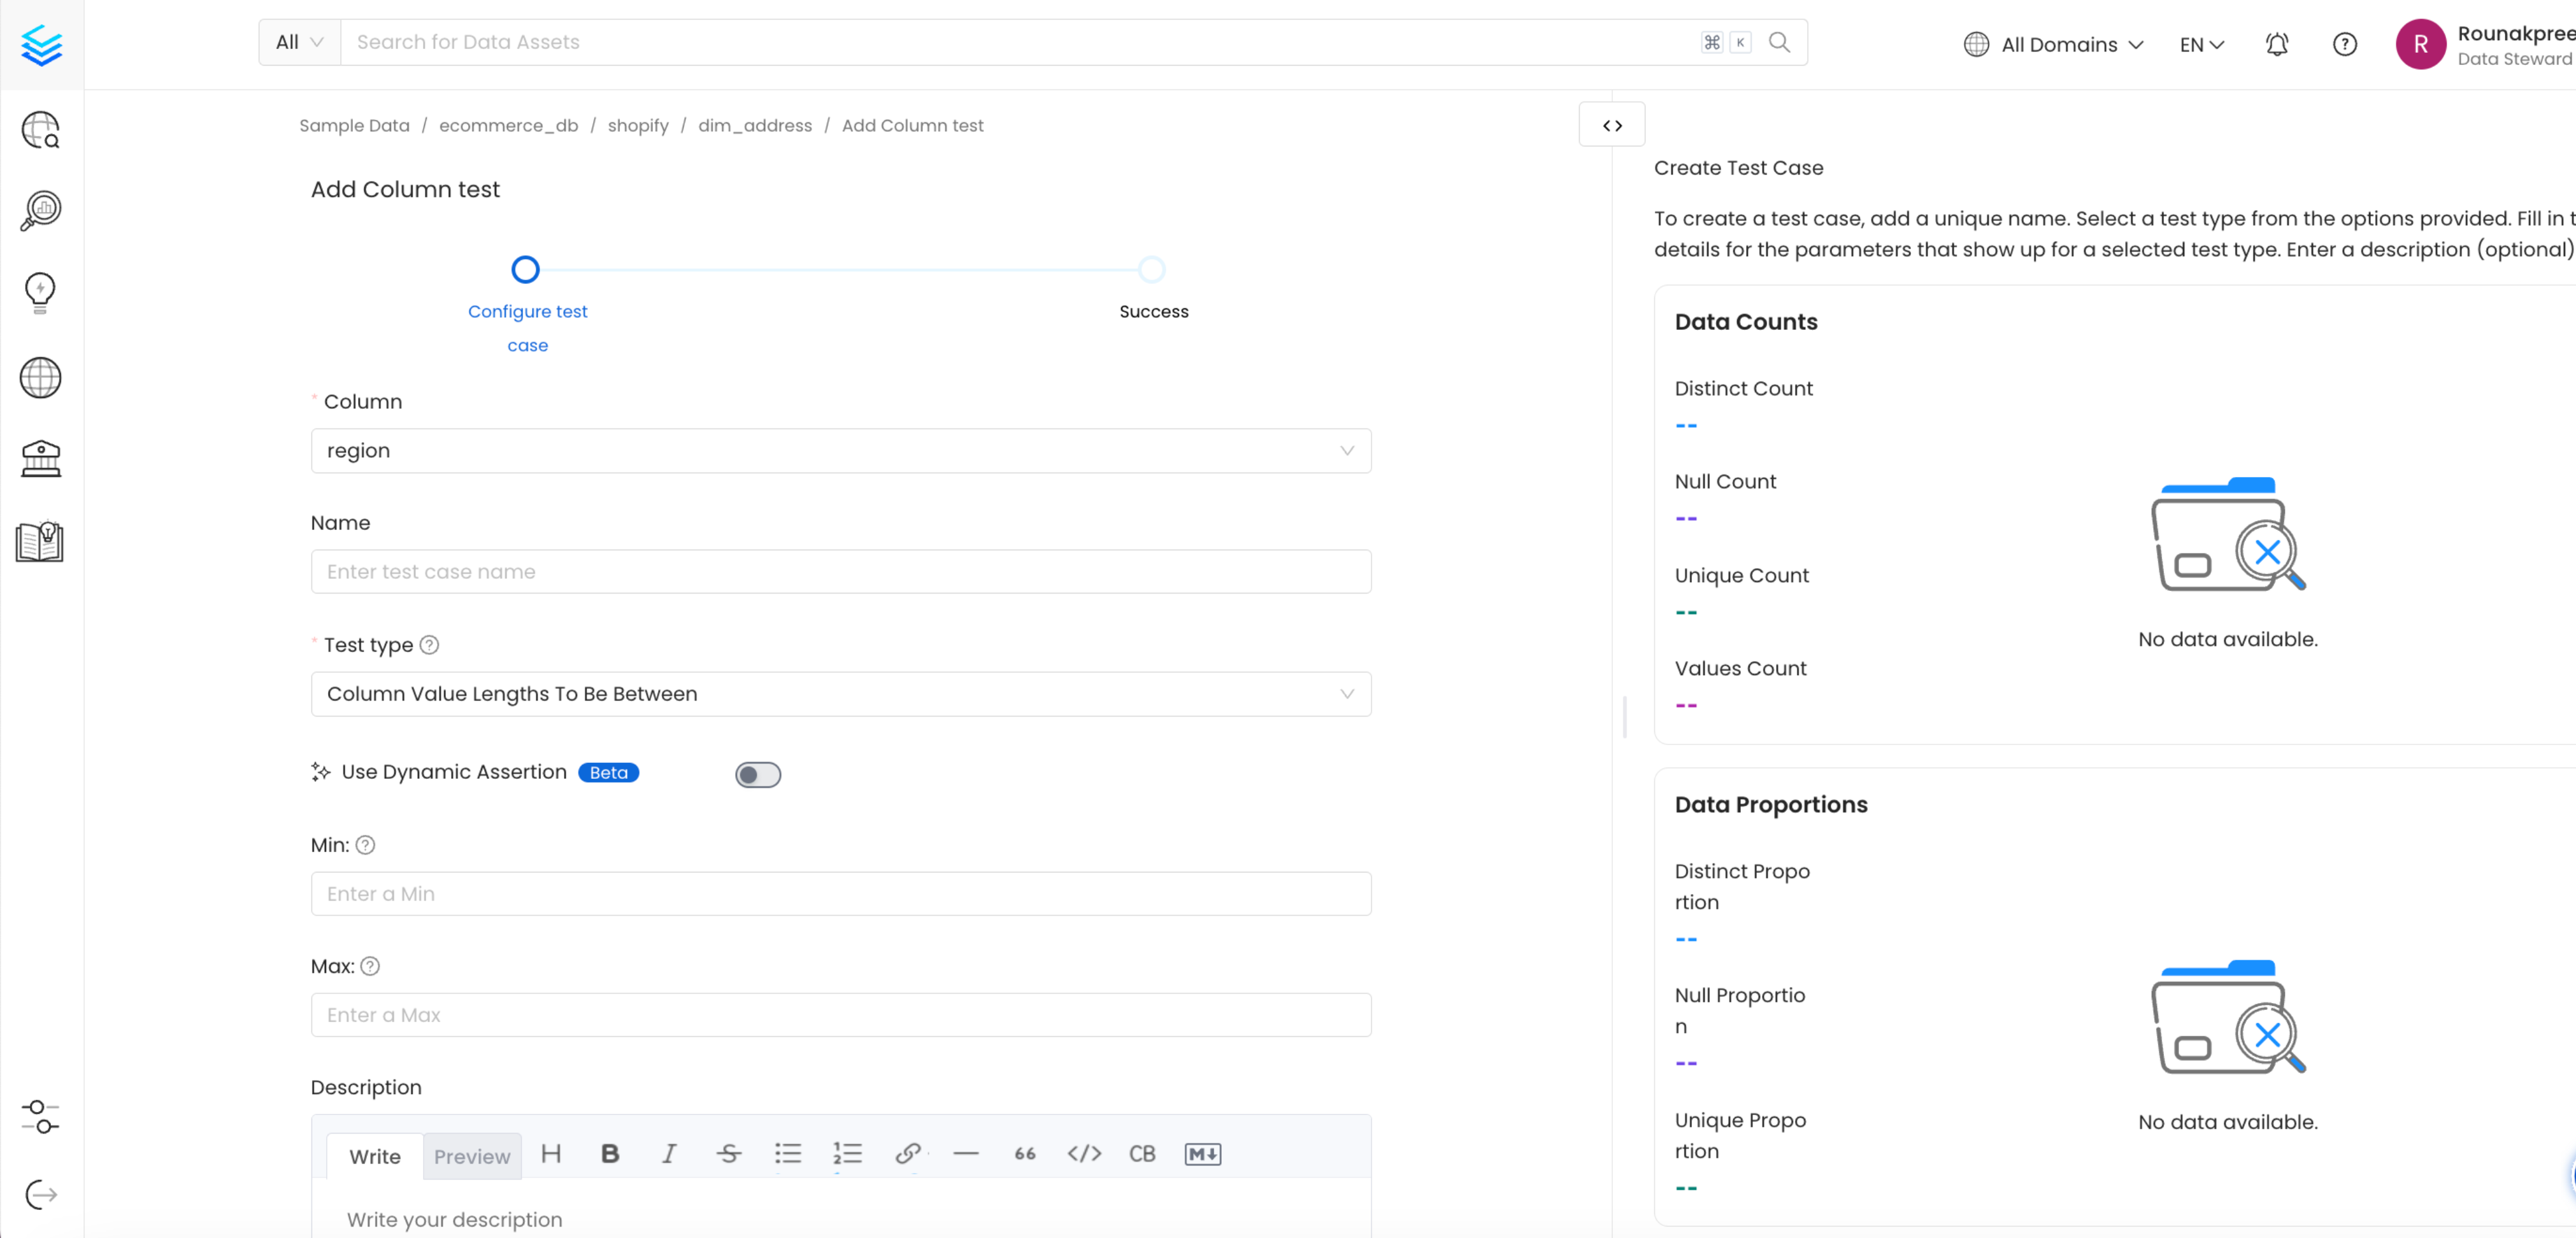Select the Insights chart-magnifier sidebar icon
This screenshot has width=2576, height=1238.
click(40, 210)
